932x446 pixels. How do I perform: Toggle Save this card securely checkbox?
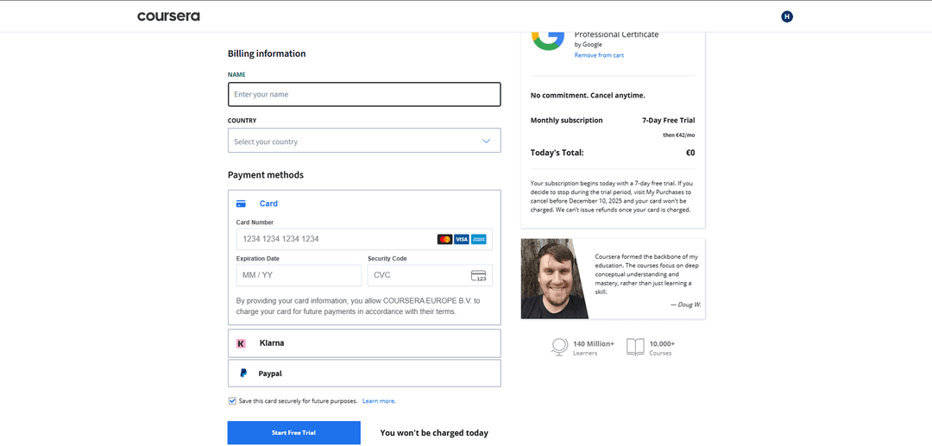coord(232,401)
